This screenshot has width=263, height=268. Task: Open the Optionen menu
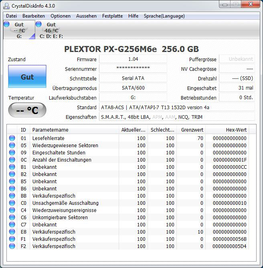coord(61,16)
